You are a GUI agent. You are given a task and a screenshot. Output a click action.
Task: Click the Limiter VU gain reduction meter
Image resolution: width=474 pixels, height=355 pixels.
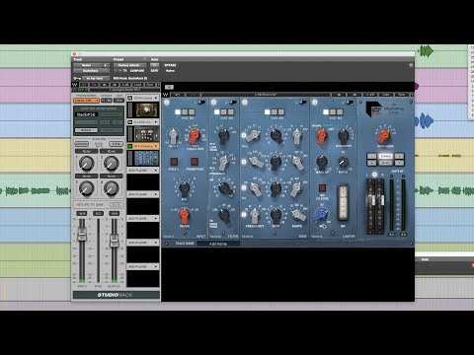click(x=343, y=202)
